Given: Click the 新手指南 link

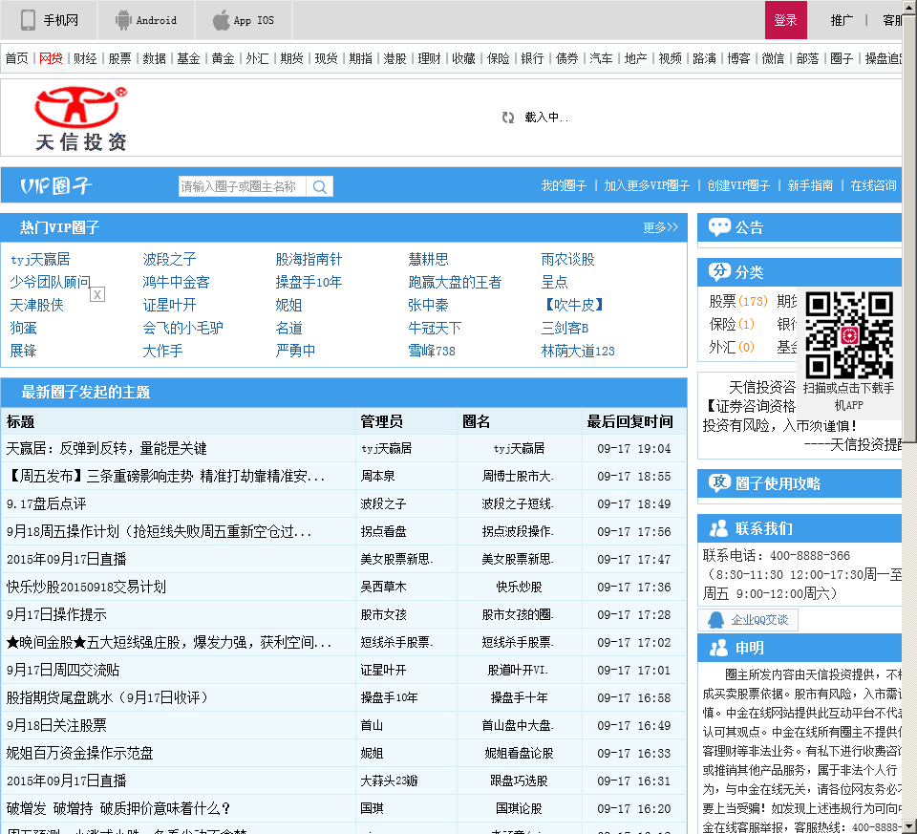Looking at the screenshot, I should pos(810,186).
